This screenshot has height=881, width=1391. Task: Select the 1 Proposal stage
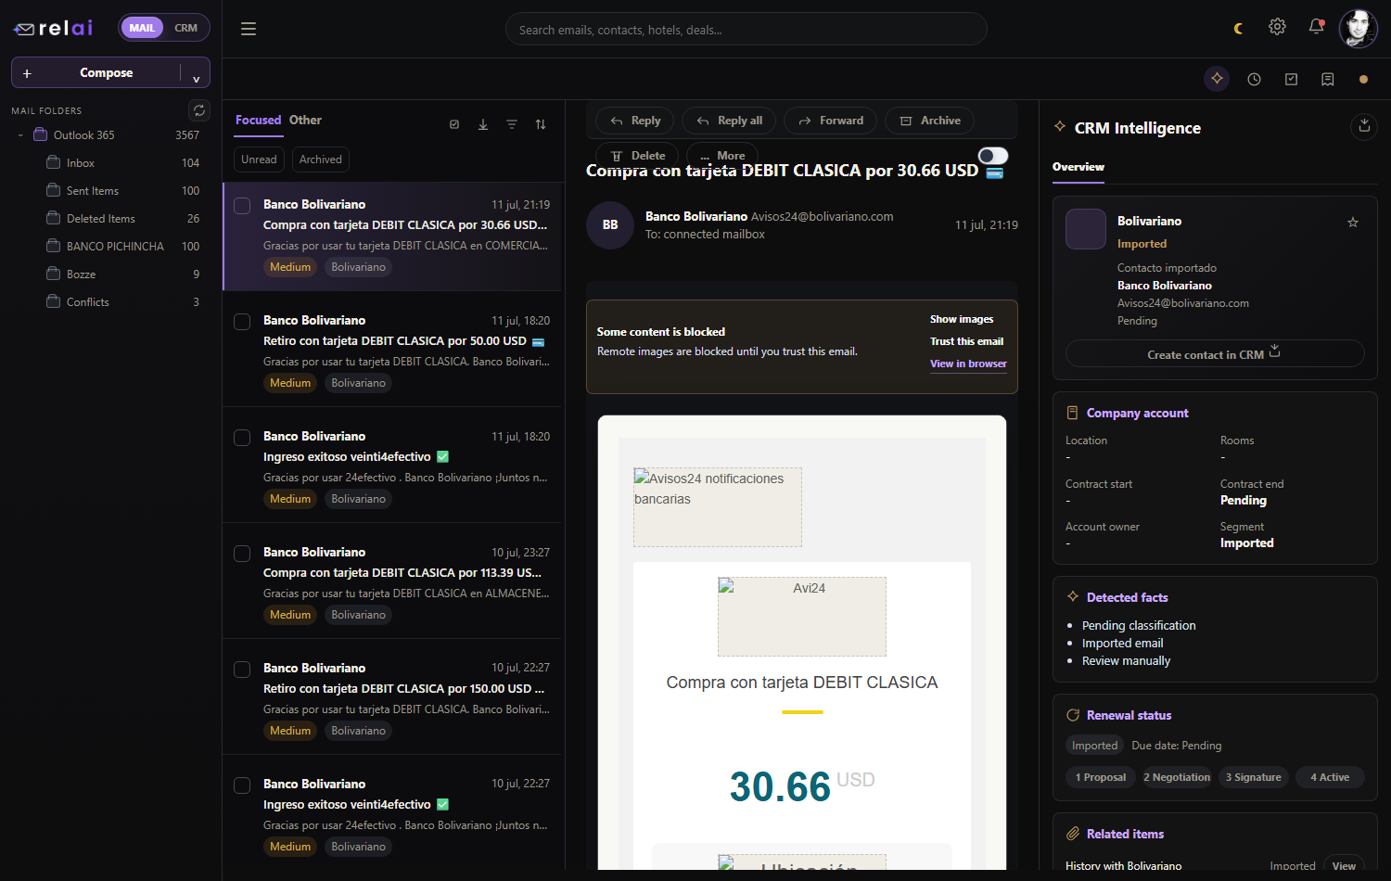click(1100, 777)
